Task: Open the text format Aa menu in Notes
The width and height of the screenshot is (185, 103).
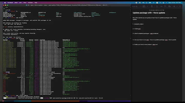Action: tap(161, 6)
